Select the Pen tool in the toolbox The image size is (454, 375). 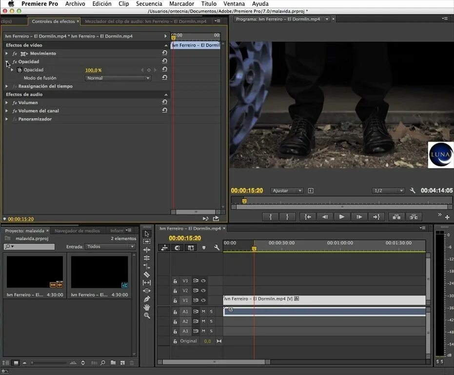[147, 299]
